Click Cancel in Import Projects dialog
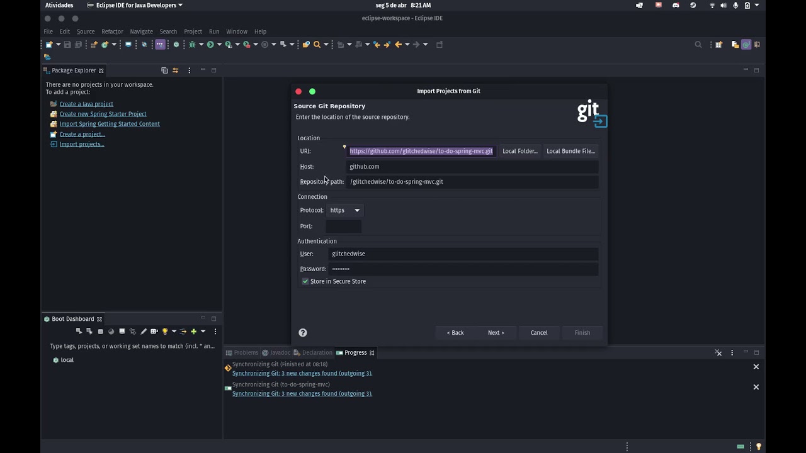Screen dimensions: 806x453 [x=539, y=332]
